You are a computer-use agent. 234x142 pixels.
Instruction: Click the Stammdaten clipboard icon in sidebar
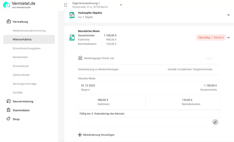pos(9,110)
